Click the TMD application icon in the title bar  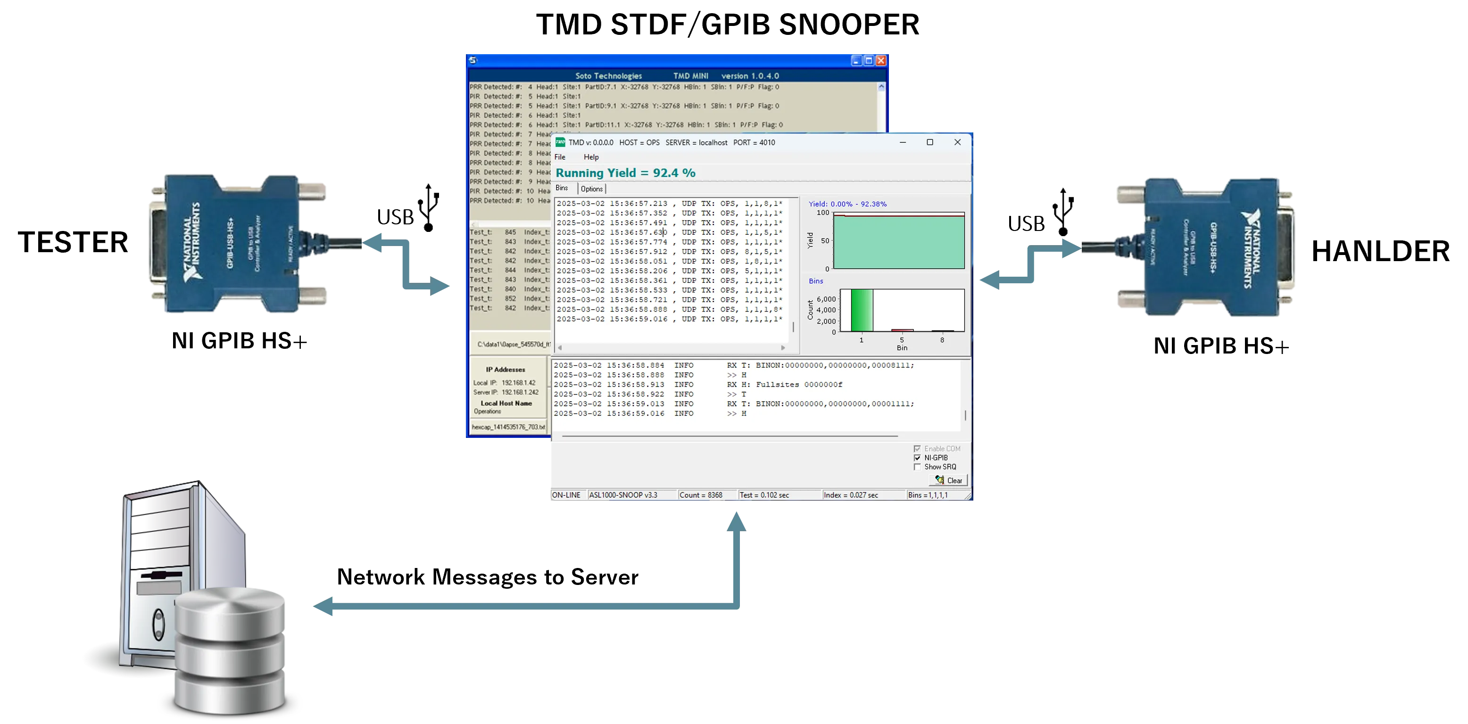pos(561,142)
